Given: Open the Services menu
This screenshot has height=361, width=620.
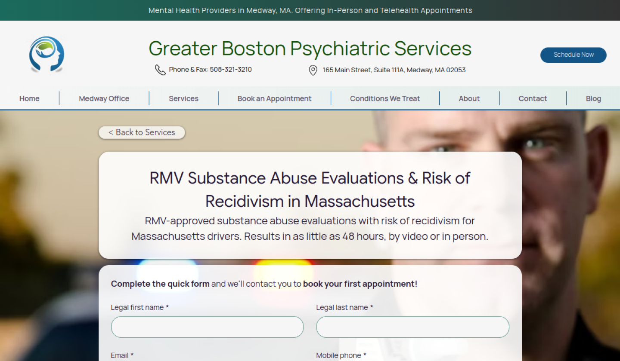Looking at the screenshot, I should (183, 98).
